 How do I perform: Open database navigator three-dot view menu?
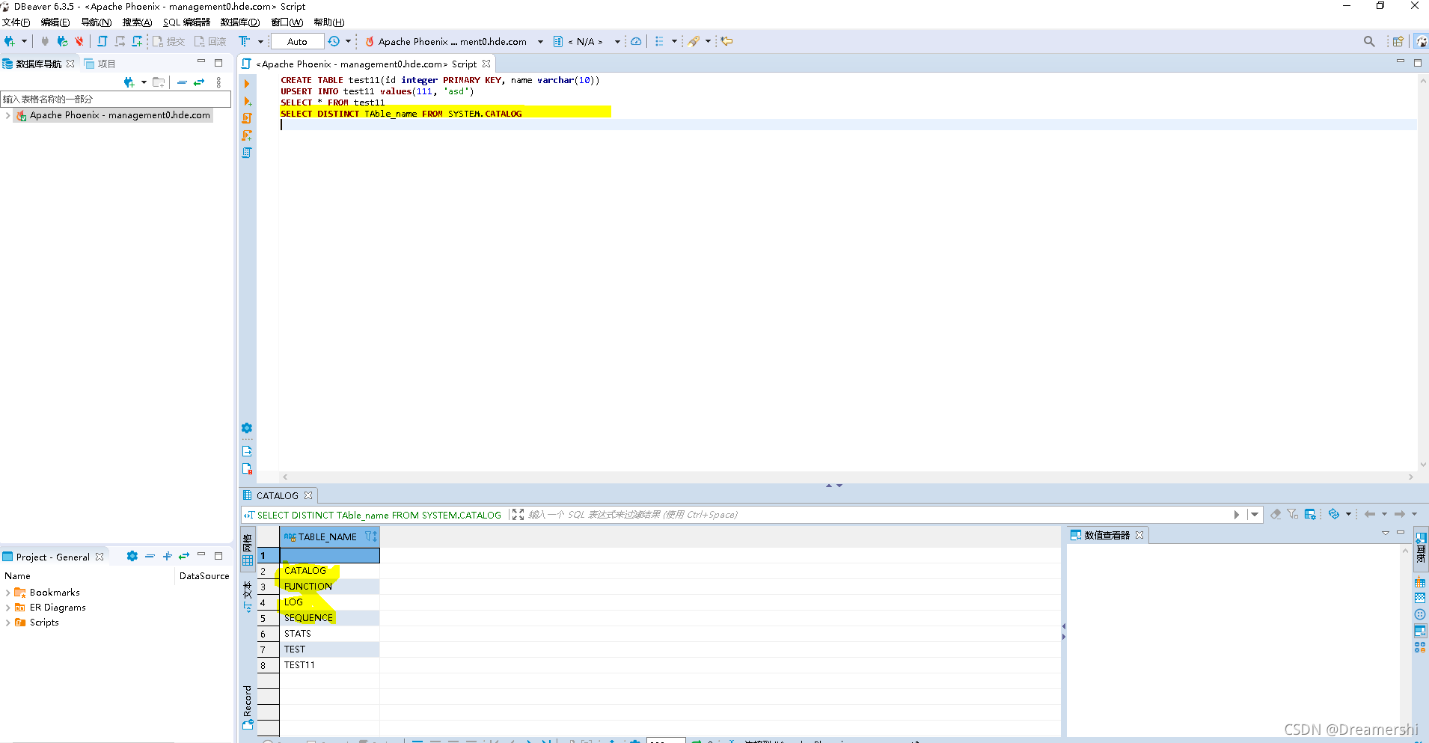coord(218,82)
